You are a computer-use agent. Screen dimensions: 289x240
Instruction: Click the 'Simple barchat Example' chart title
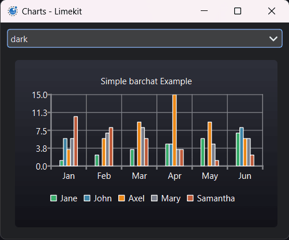click(146, 81)
